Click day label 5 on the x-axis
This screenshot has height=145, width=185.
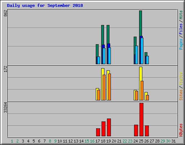[x=34, y=141]
